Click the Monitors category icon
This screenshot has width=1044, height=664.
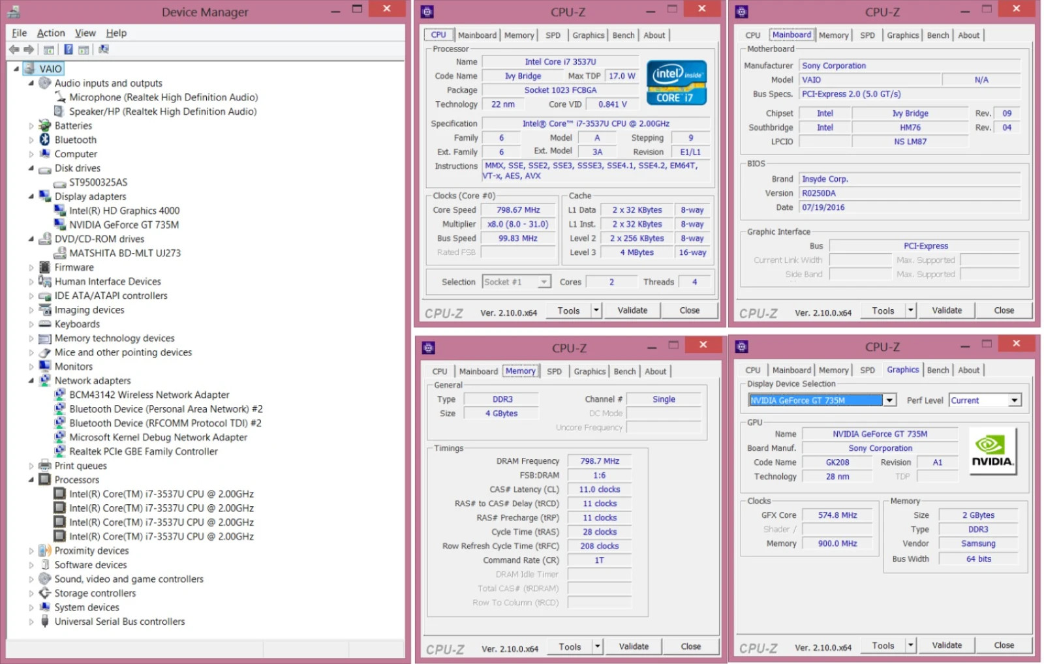[x=44, y=367]
